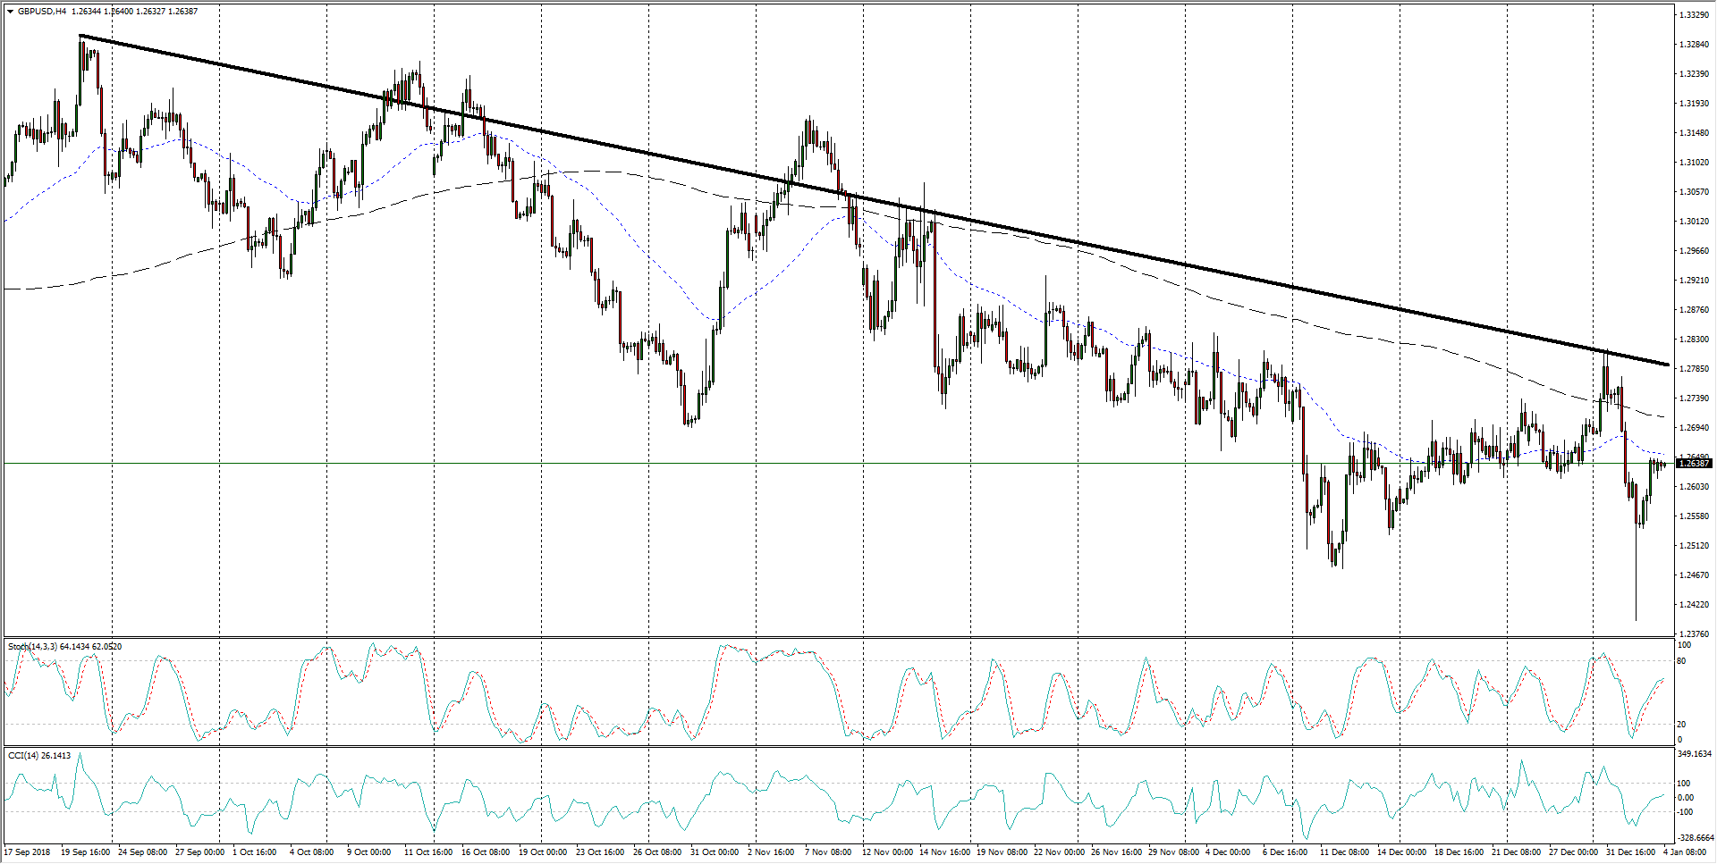Click the 19 Sep 16:00 time label
Viewport: 1717px width, 864px height.
click(86, 852)
